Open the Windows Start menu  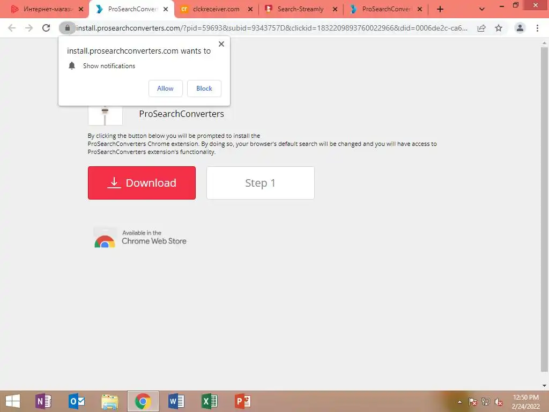pos(13,401)
